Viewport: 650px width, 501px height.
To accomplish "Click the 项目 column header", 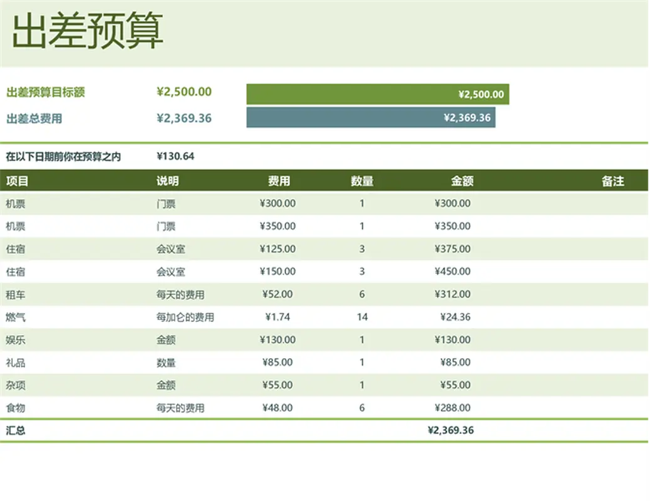I will 17,181.
